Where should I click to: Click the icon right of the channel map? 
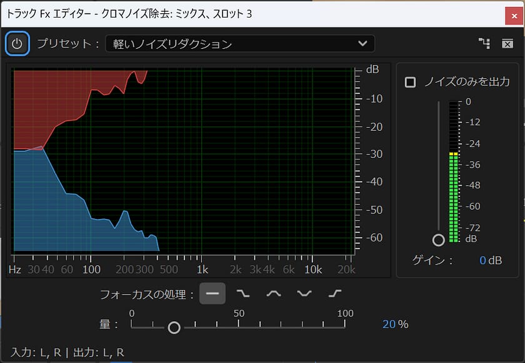click(x=507, y=44)
